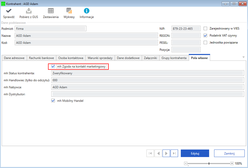Click the zoom level slider
The width and height of the screenshot is (248, 168).
pyautogui.click(x=209, y=163)
